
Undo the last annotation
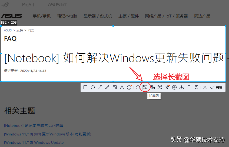[x=138, y=87]
